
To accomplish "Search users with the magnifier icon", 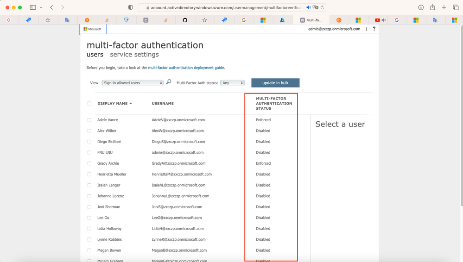I will 169,82.
